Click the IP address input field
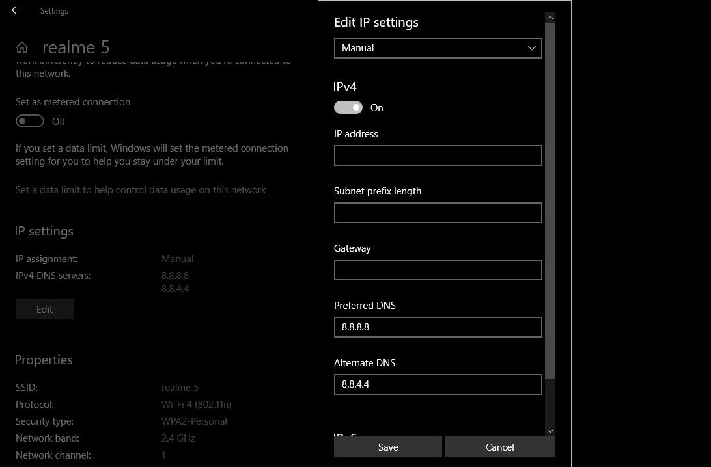 [438, 155]
